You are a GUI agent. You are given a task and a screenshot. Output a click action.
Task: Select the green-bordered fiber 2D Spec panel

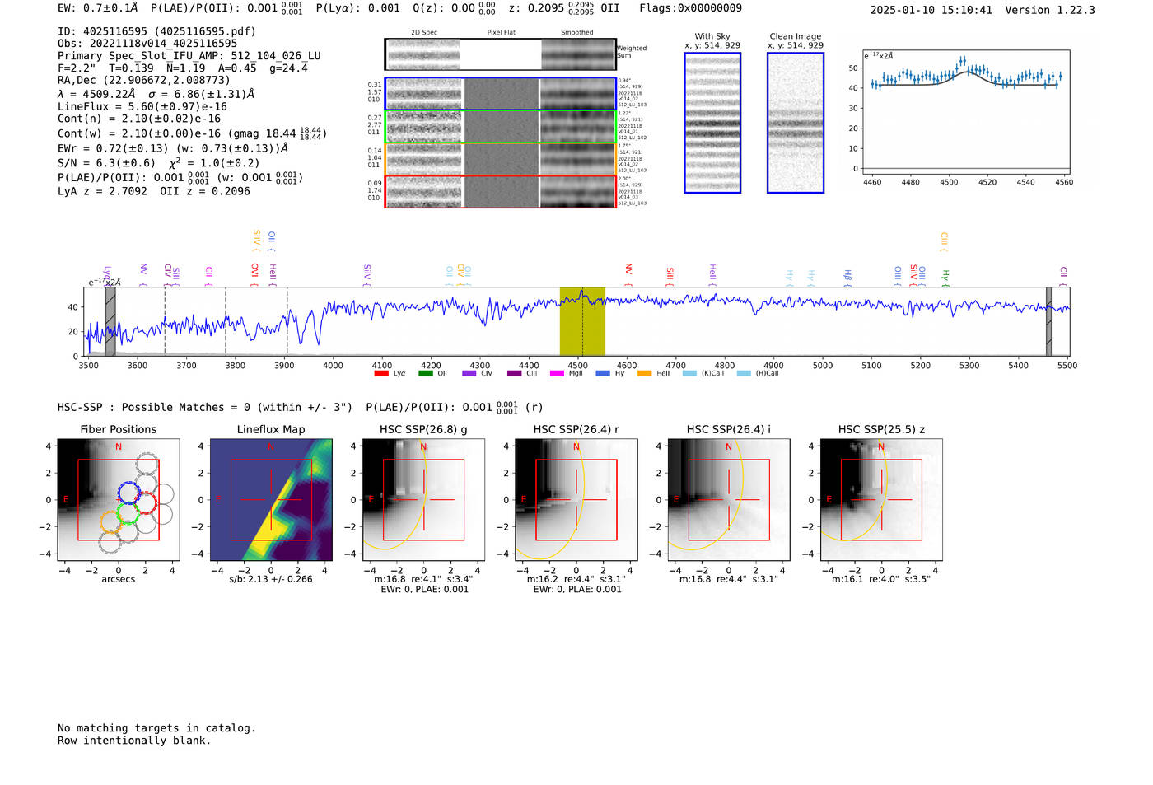tap(424, 126)
